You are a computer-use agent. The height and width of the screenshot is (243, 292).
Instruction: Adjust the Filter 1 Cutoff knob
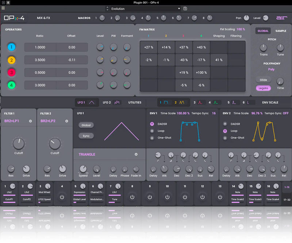tap(19, 144)
